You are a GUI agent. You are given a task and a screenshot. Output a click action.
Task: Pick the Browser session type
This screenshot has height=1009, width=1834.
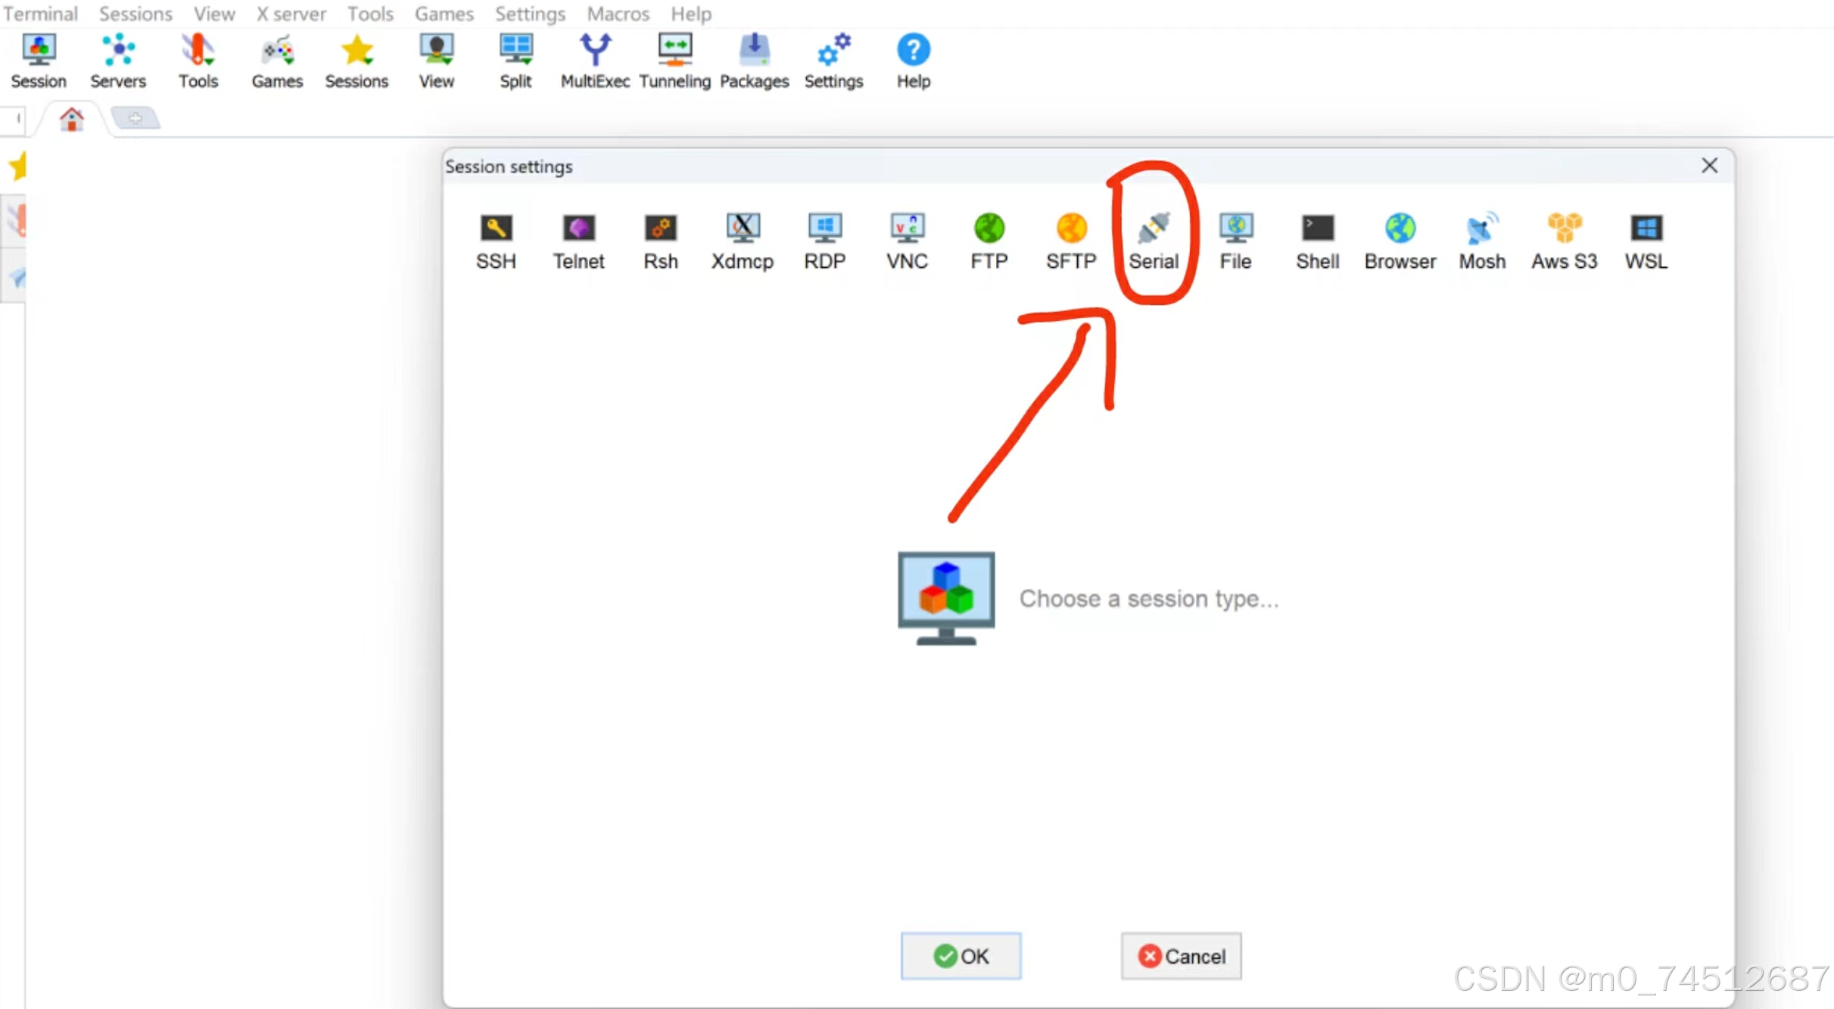[1400, 241]
